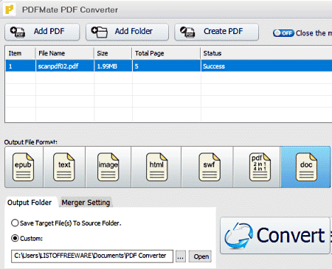Viewport: 332px width, 269px height.
Task: Click the Success status cell
Action: [x=266, y=66]
